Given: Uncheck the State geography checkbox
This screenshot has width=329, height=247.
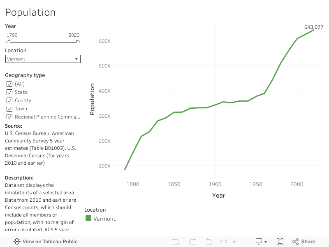Looking at the screenshot, I should click(9, 92).
